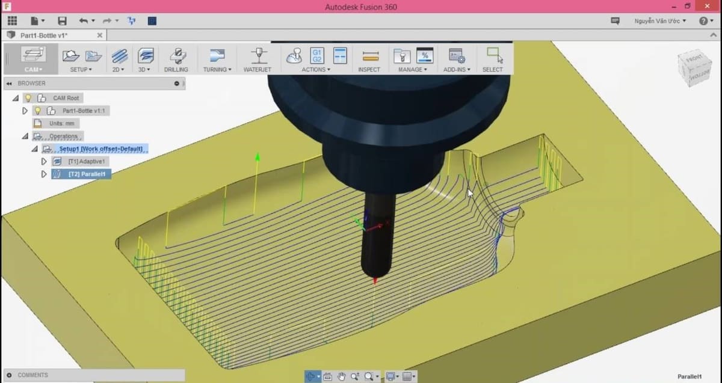Screen dimensions: 722x383
Task: Expand the COMMENTS panel plus button
Action: (x=9, y=375)
